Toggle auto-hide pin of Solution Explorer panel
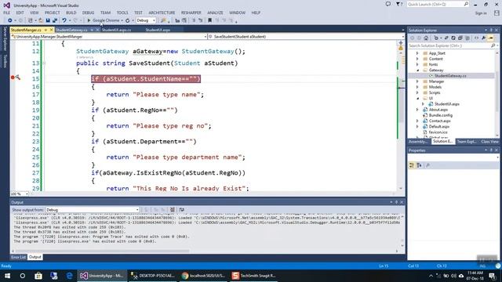 click(491, 30)
